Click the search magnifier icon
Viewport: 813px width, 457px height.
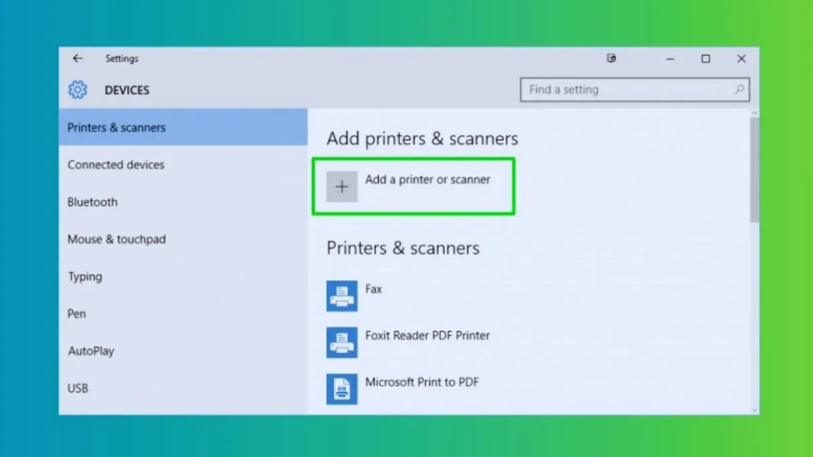coord(739,89)
